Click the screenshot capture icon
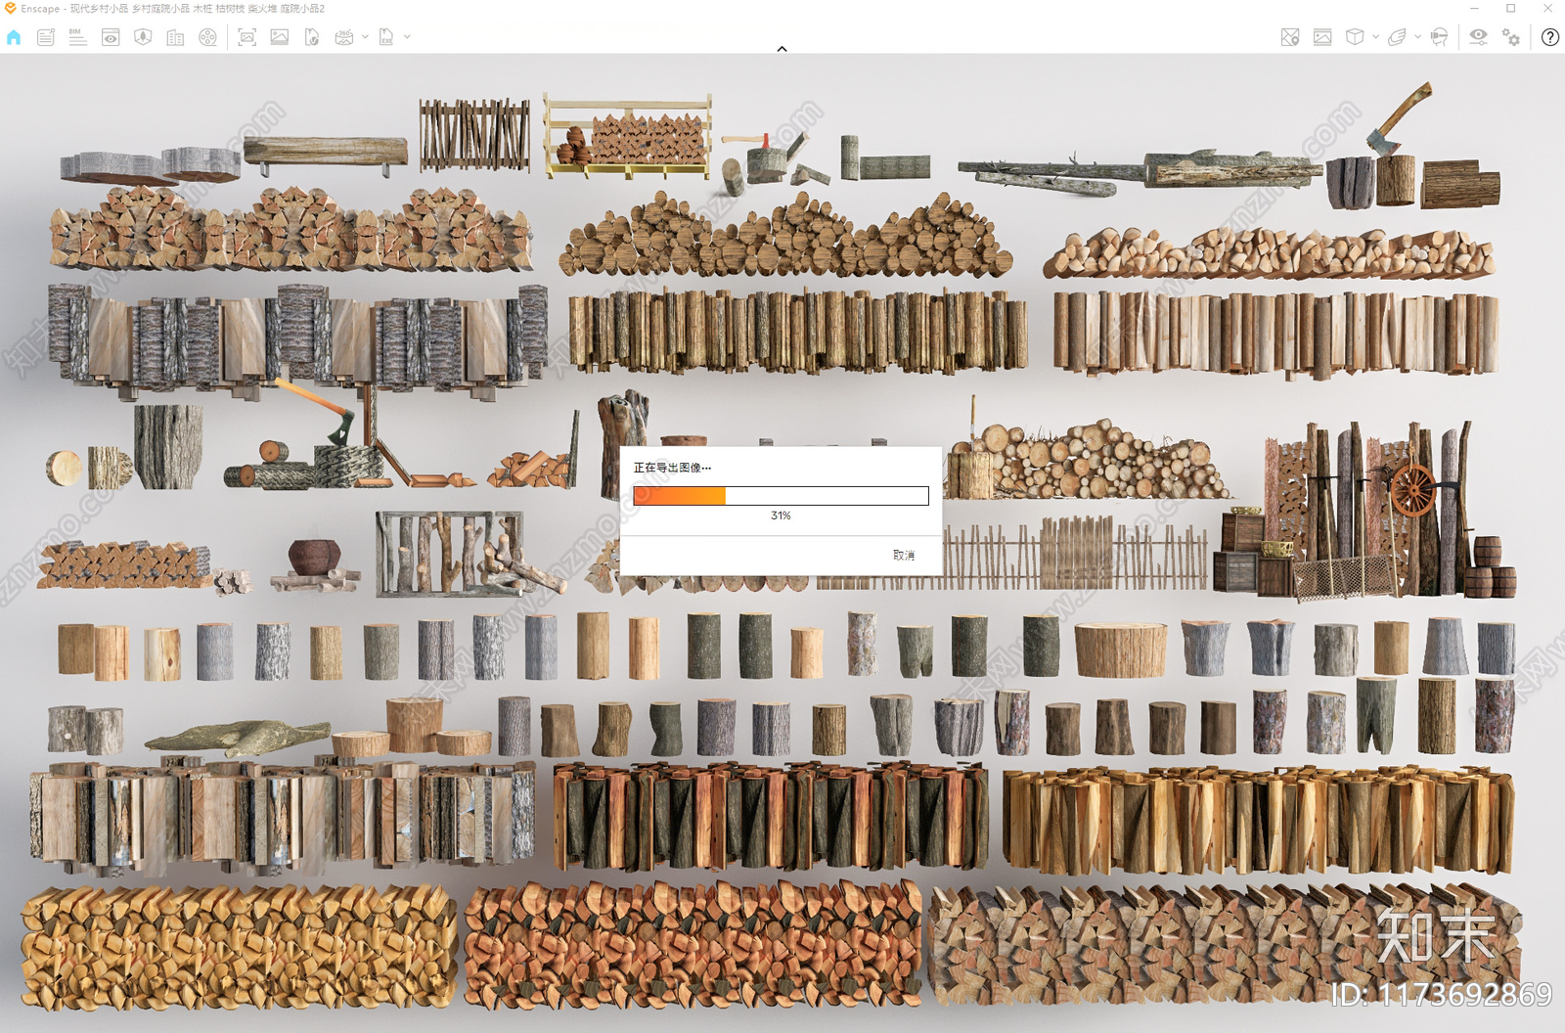This screenshot has height=1033, width=1565. [x=247, y=37]
